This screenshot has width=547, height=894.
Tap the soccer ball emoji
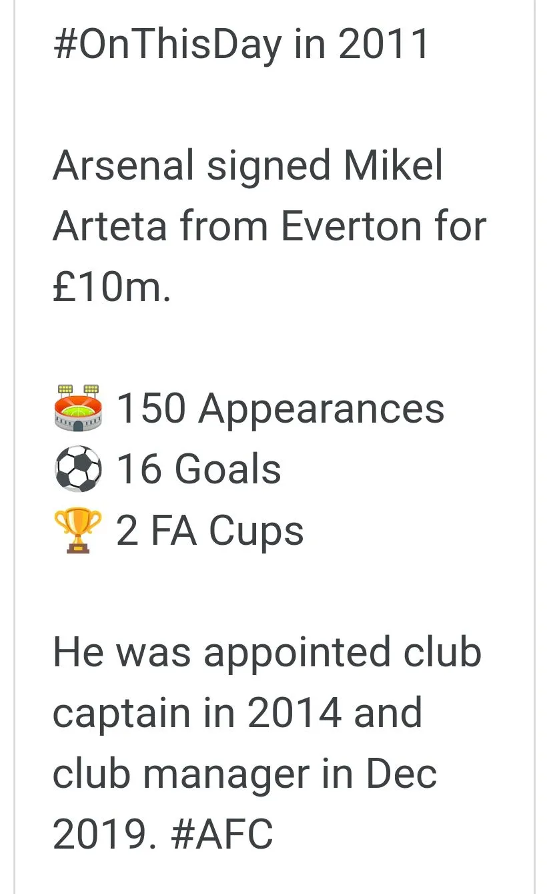tap(78, 469)
